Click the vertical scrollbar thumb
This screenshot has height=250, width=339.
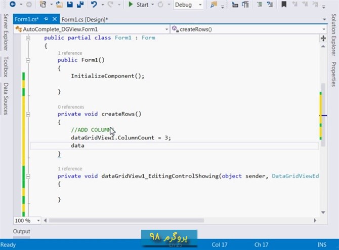coord(323,115)
